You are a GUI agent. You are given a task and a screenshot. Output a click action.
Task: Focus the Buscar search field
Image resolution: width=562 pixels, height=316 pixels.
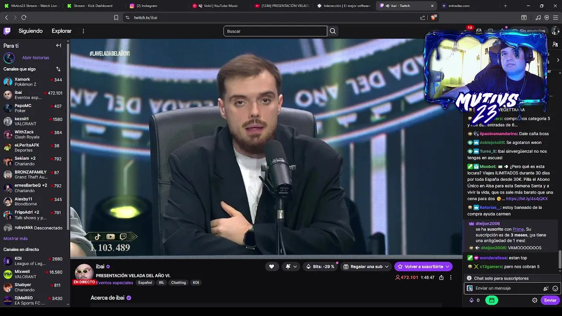(275, 31)
